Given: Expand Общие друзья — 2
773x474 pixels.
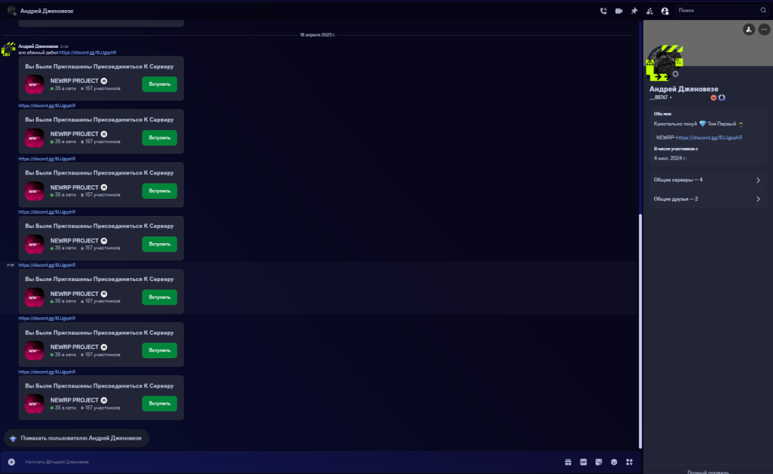Looking at the screenshot, I should point(707,199).
